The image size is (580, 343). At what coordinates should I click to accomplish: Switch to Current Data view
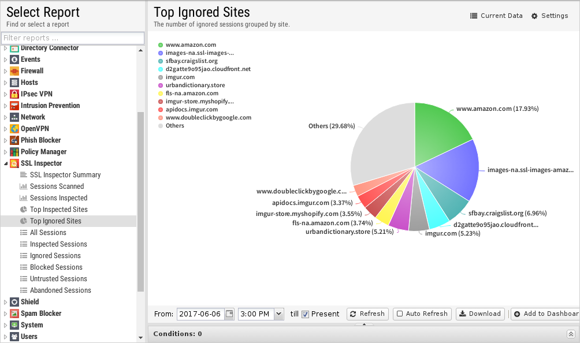[496, 16]
